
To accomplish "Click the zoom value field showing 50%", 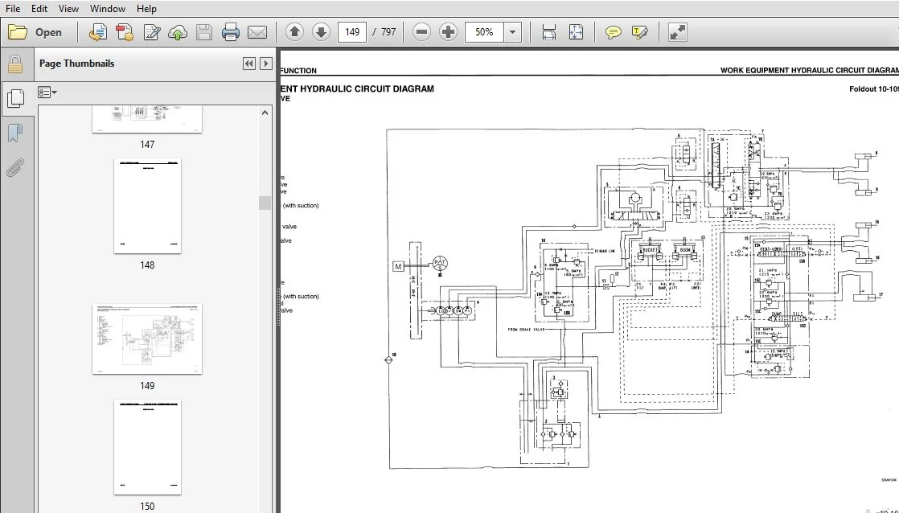I will [484, 32].
